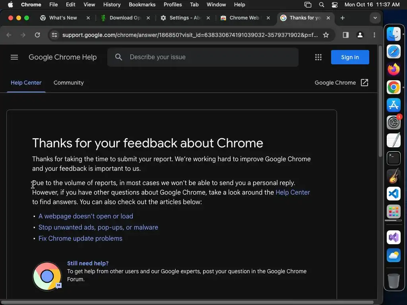Open the App Store from the Dock

(393, 105)
